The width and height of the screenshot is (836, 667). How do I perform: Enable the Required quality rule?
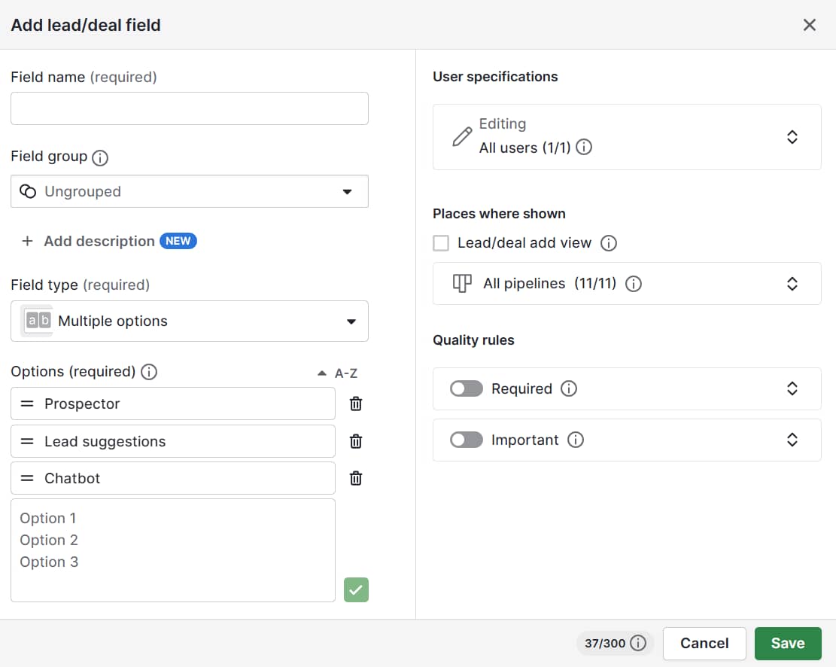[466, 388]
